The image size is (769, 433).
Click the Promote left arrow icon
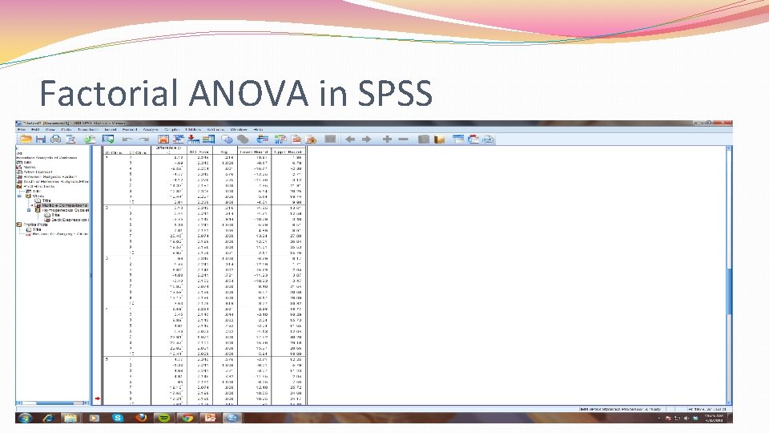(350, 140)
